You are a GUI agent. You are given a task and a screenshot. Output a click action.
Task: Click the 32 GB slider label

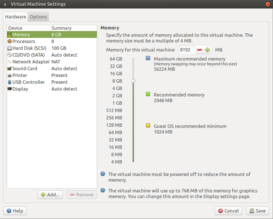coord(116,66)
